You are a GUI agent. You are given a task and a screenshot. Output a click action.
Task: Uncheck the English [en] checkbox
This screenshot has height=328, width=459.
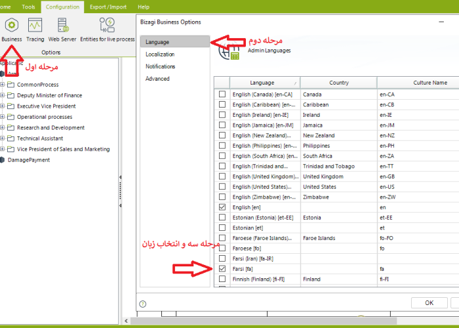tap(222, 207)
